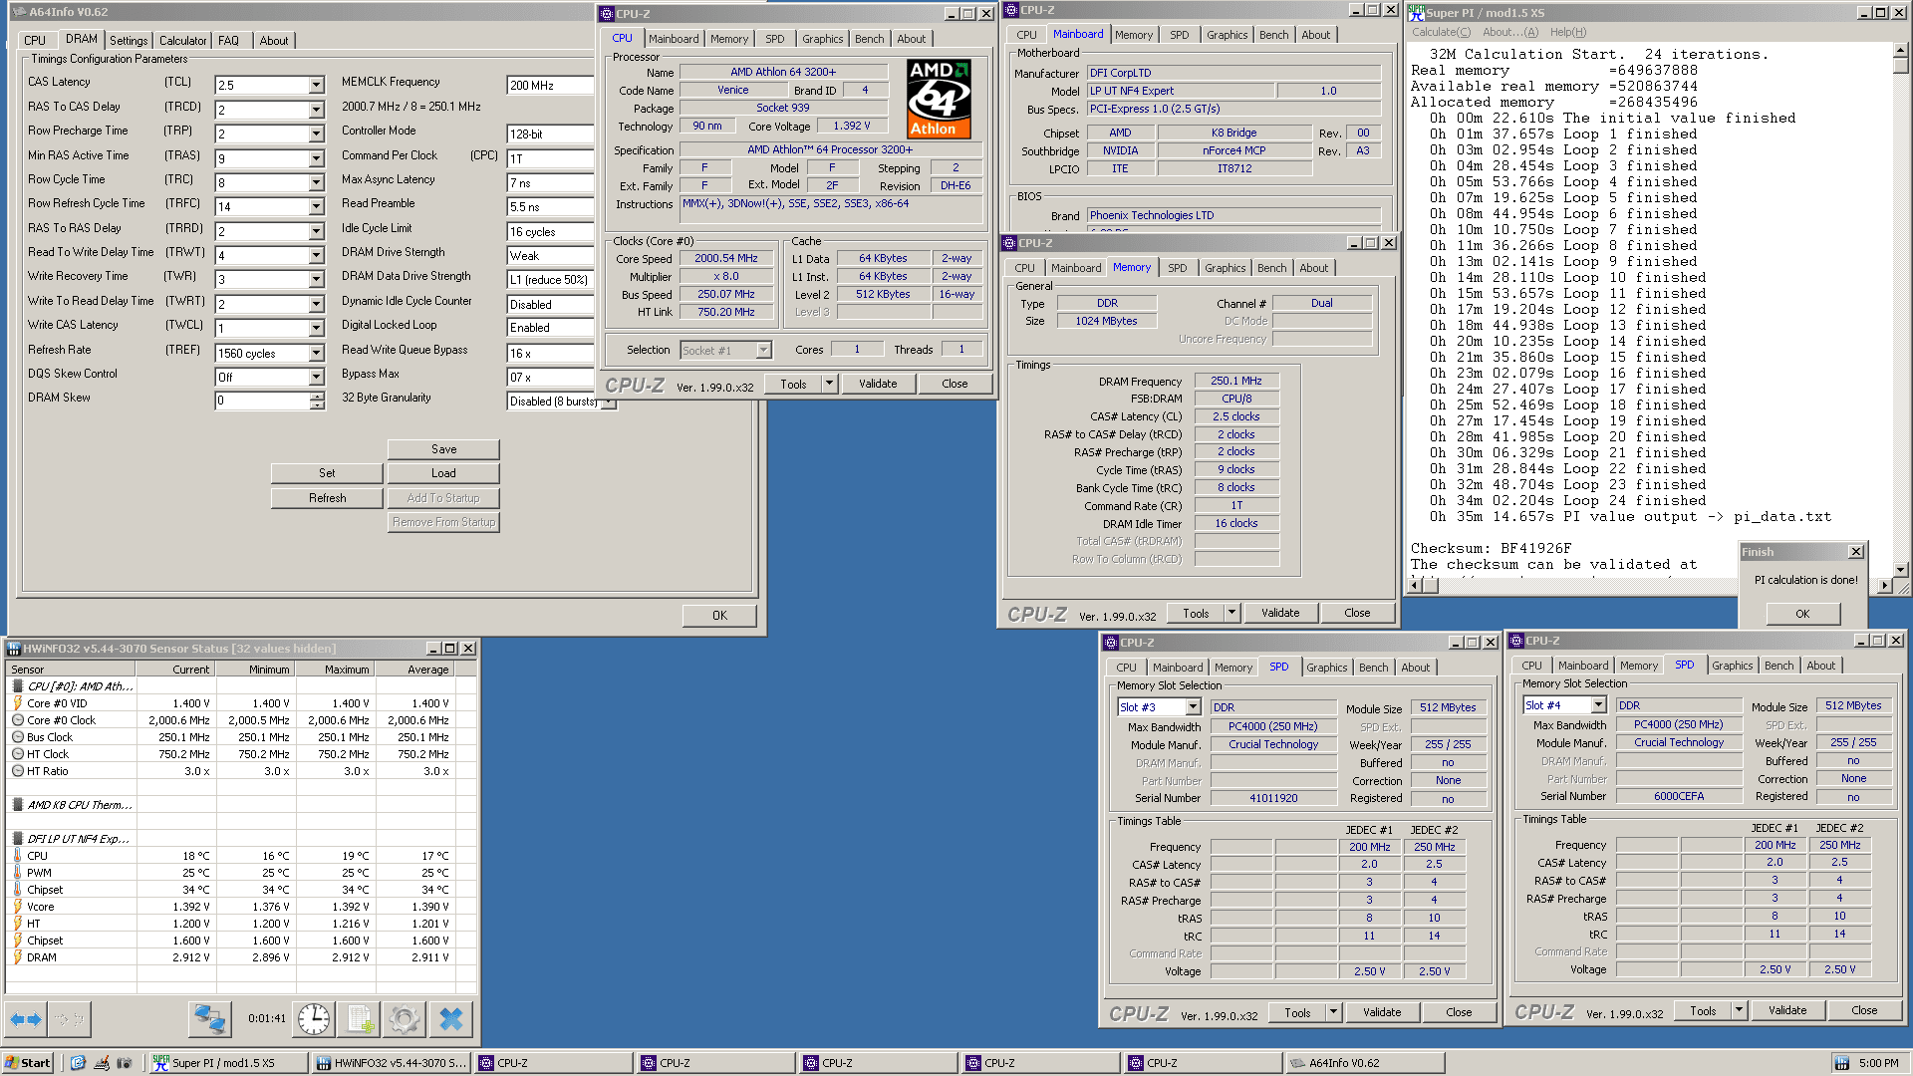Click clock icon next to HT Ratio

click(17, 771)
